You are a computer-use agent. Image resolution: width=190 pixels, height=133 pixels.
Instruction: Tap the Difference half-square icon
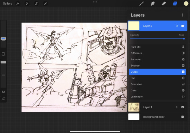click(x=183, y=53)
